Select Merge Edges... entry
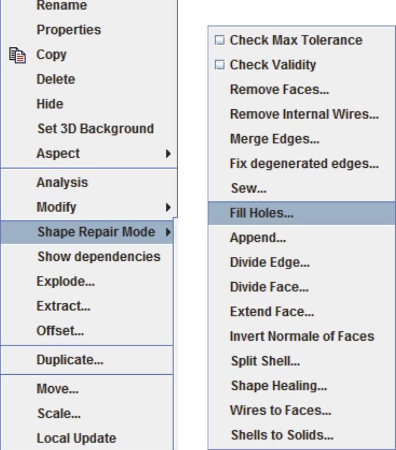 click(x=275, y=139)
